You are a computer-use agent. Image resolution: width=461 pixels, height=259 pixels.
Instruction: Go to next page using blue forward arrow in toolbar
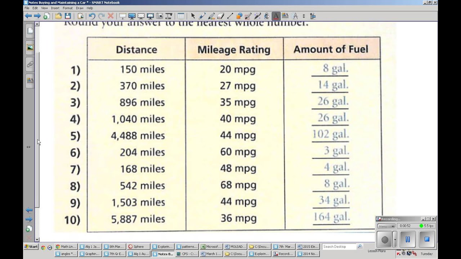[37, 16]
